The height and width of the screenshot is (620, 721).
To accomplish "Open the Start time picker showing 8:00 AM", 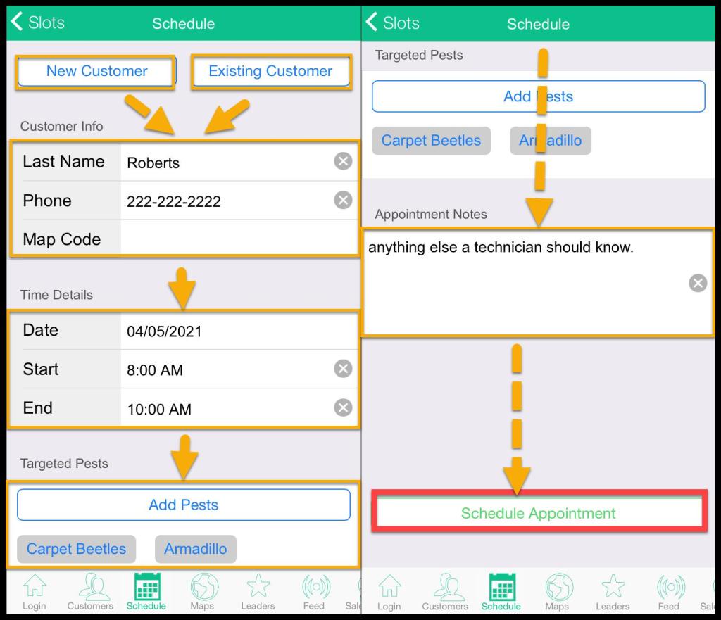I will click(x=218, y=370).
